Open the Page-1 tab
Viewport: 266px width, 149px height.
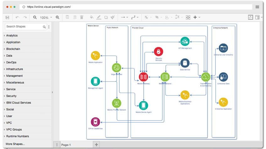point(66,145)
